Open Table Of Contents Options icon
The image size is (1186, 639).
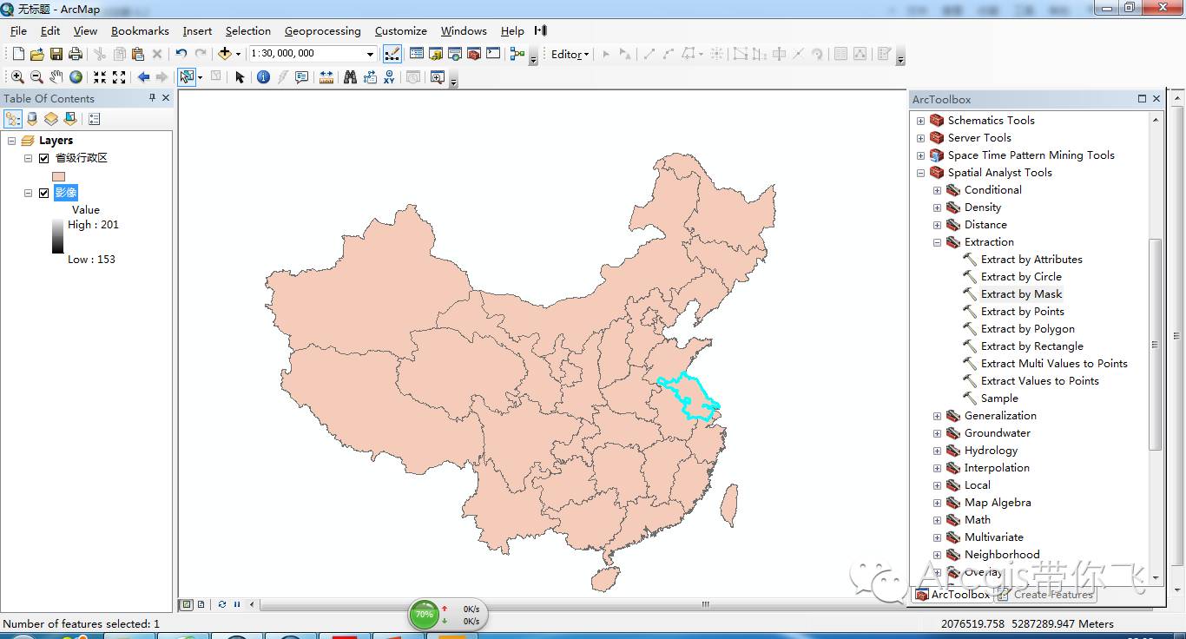click(95, 119)
